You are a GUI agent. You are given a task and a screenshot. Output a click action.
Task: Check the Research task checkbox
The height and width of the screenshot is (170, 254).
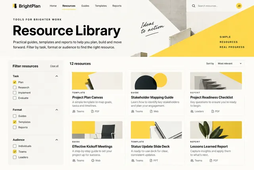click(x=15, y=88)
